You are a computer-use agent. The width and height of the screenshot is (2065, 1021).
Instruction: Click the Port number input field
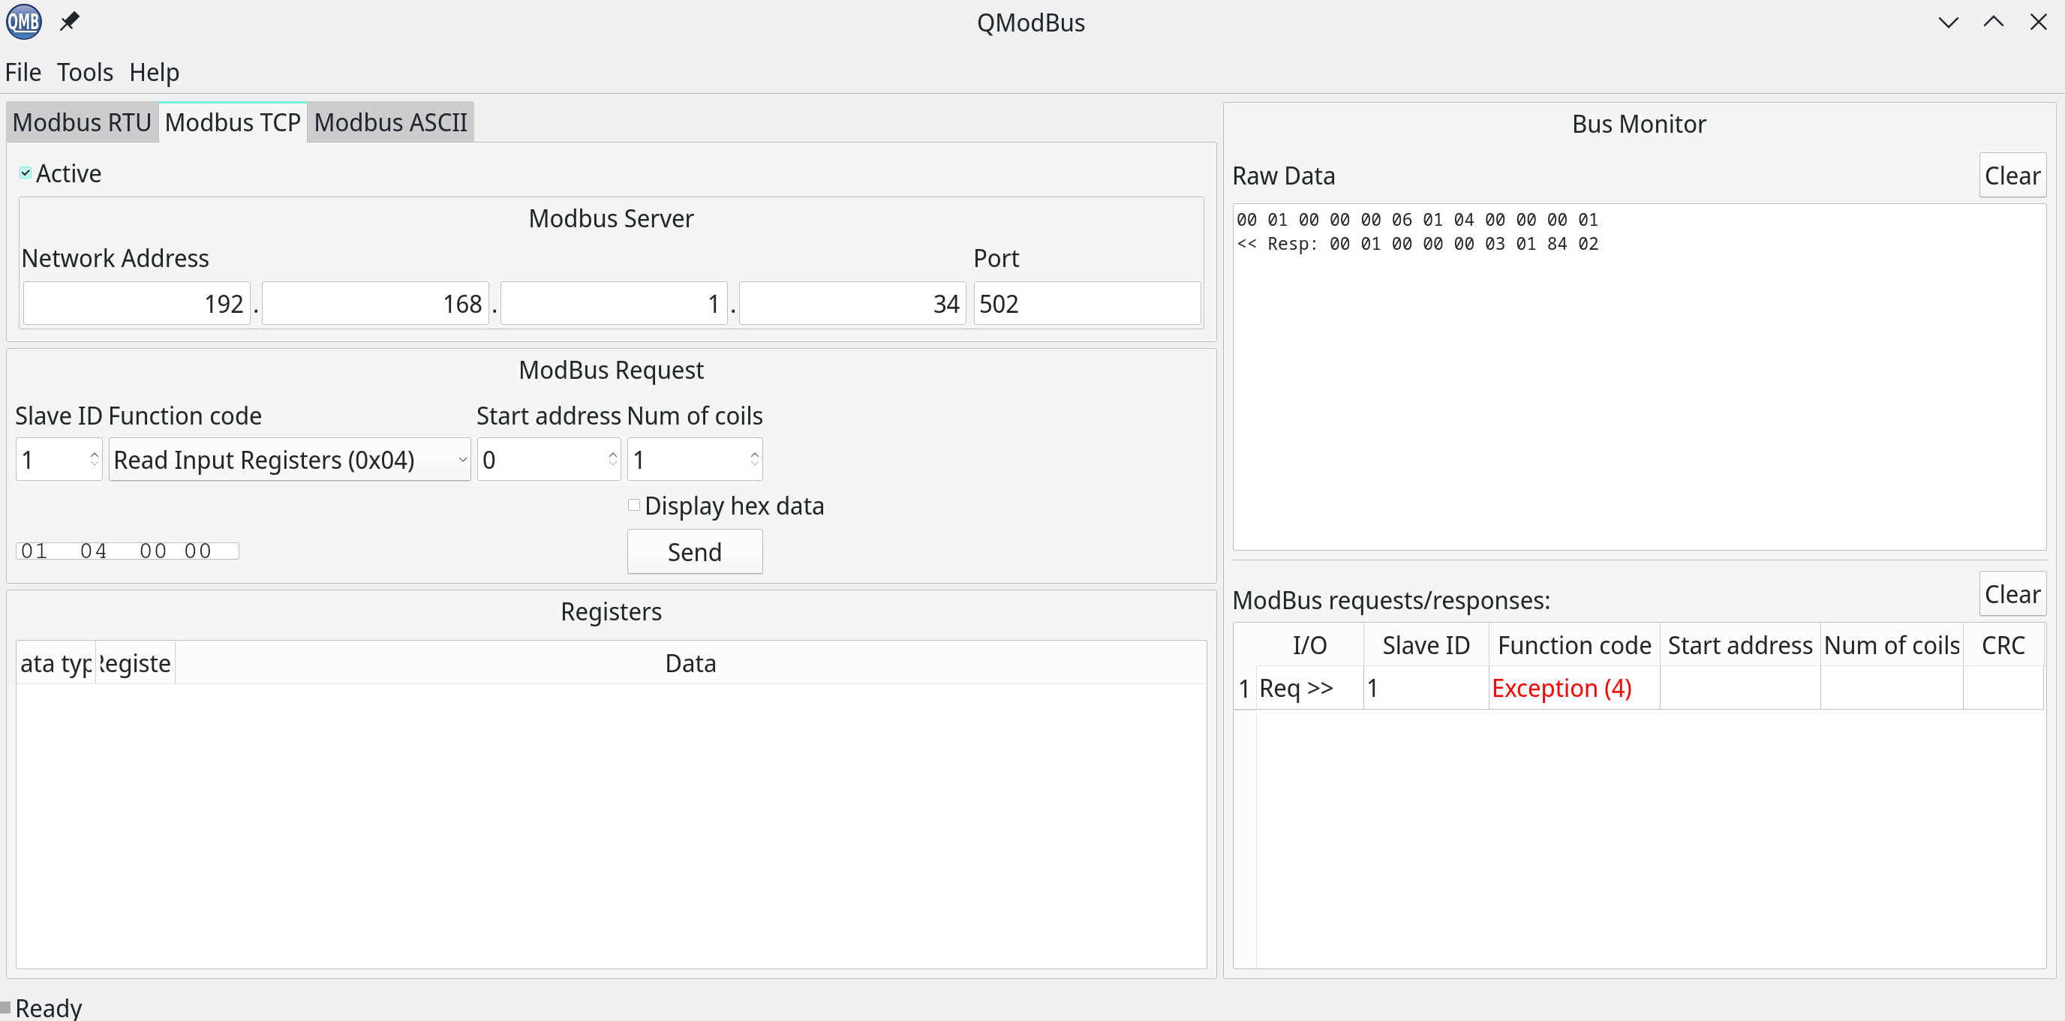click(1087, 305)
